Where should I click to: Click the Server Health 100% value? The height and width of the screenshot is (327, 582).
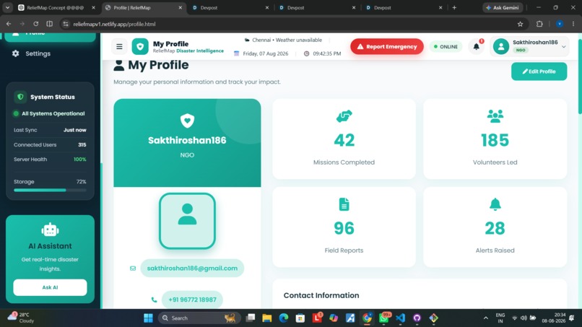pyautogui.click(x=80, y=160)
